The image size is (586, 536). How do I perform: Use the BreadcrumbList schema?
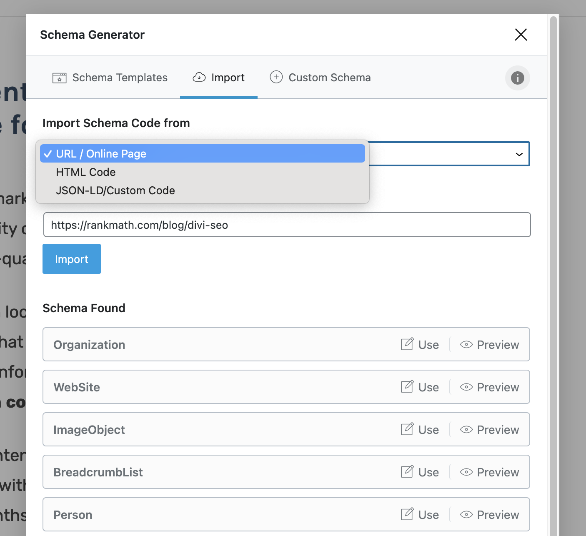click(x=420, y=472)
